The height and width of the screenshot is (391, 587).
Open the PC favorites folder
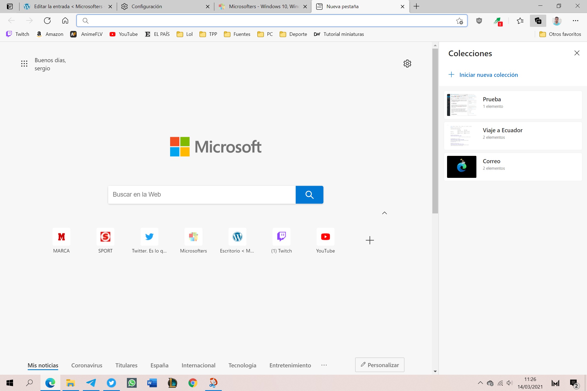coord(265,34)
